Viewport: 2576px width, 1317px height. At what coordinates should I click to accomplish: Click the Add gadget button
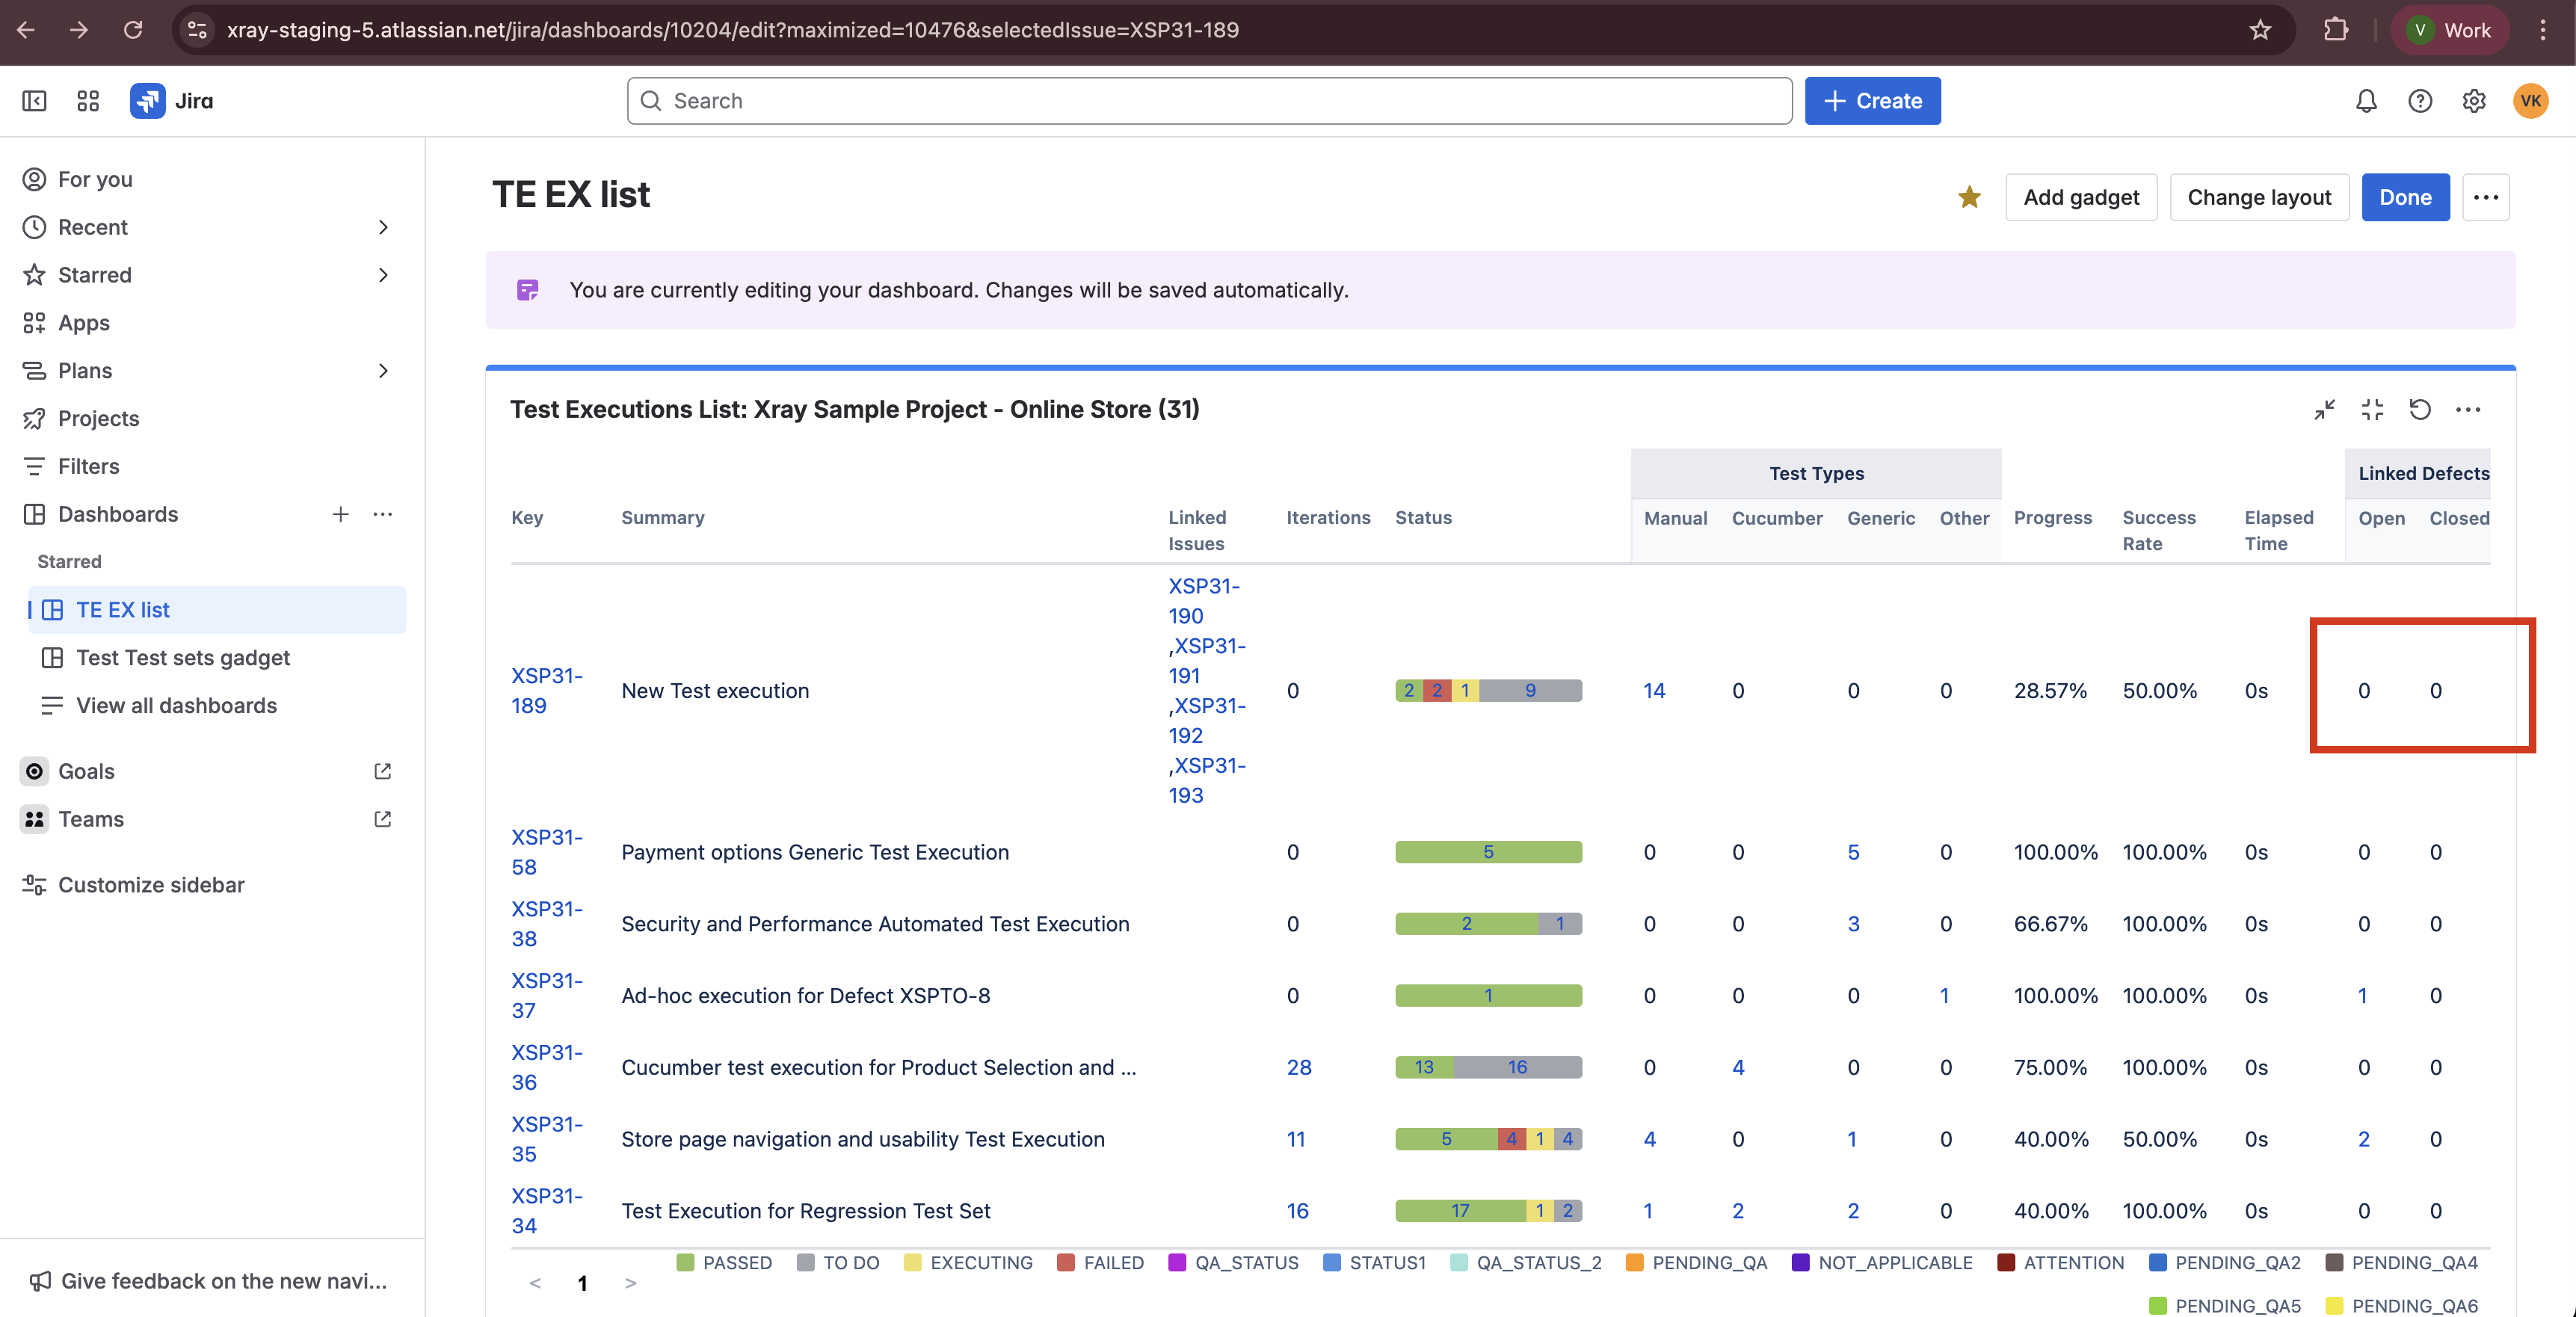[2080, 197]
